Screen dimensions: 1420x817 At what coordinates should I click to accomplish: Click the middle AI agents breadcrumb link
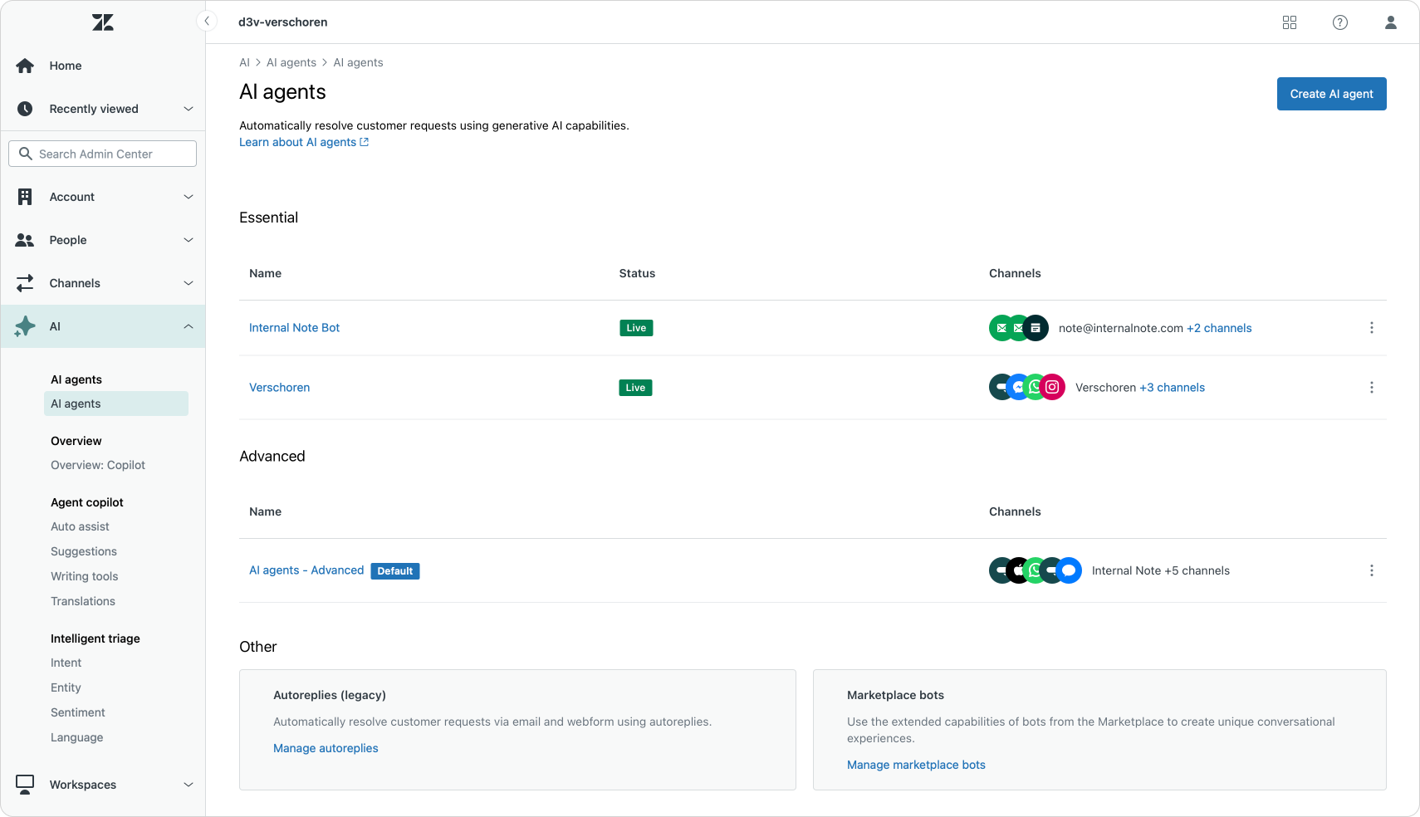point(291,62)
